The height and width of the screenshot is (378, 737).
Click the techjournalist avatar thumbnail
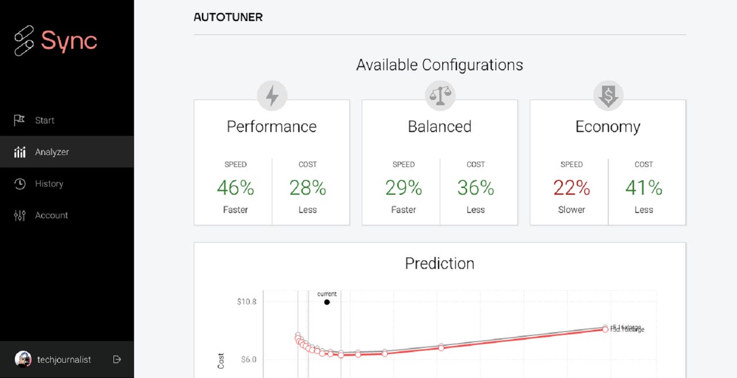coord(23,359)
